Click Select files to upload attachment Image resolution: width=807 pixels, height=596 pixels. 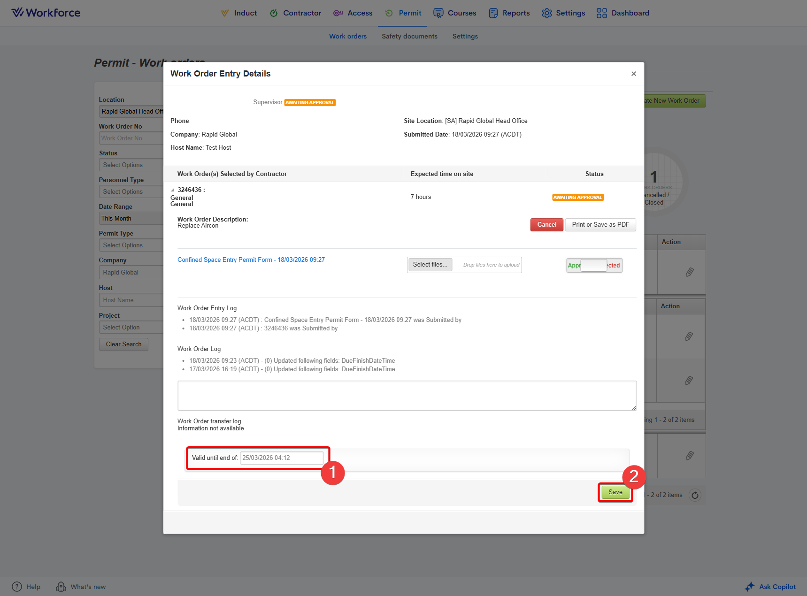tap(430, 265)
